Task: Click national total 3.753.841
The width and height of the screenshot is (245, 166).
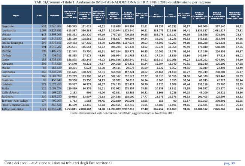Action: [71, 109]
